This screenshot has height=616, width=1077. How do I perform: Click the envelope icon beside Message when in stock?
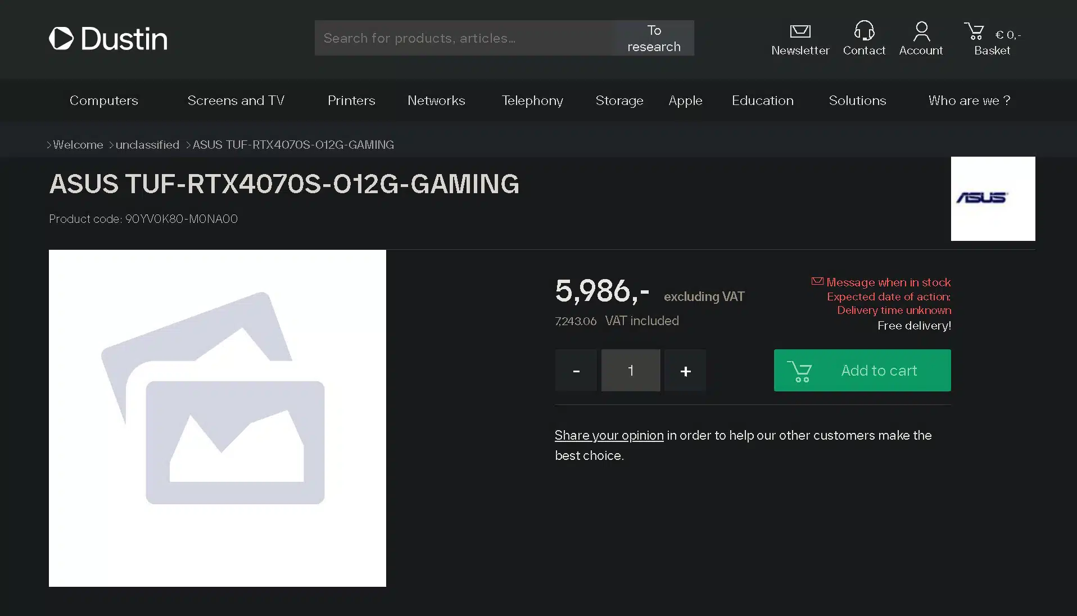click(817, 281)
